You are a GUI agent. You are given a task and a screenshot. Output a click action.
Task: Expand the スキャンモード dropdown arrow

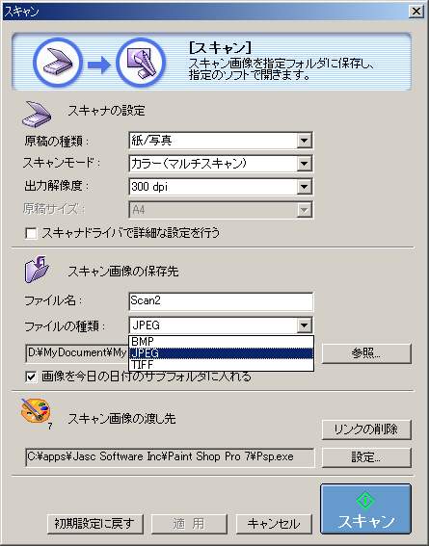(304, 164)
